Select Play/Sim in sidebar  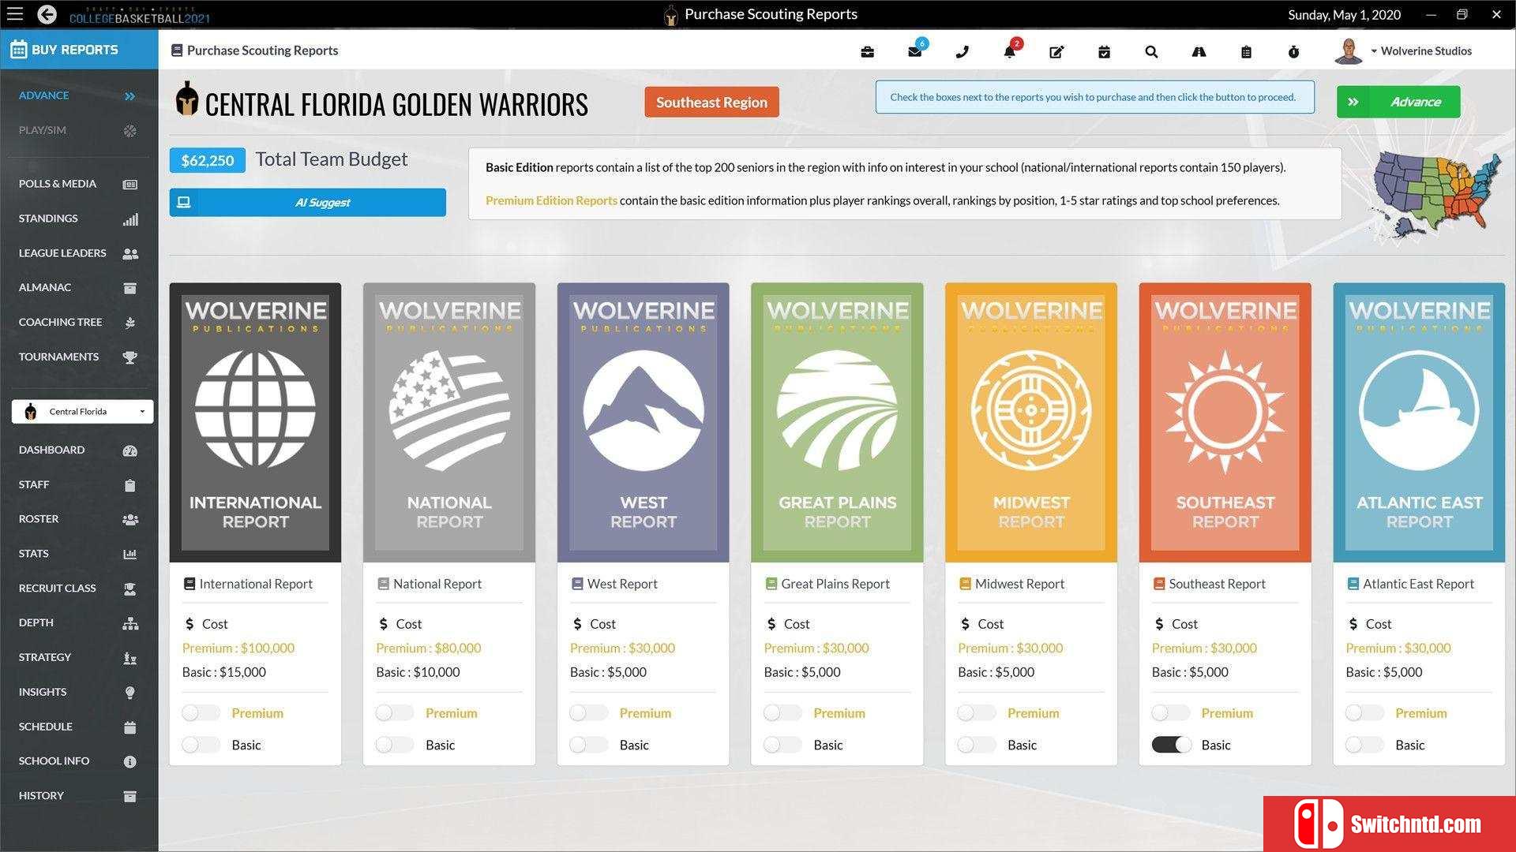[x=79, y=131]
